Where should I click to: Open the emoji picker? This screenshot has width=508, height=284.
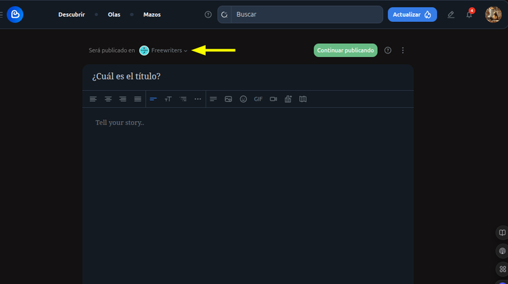pyautogui.click(x=243, y=99)
